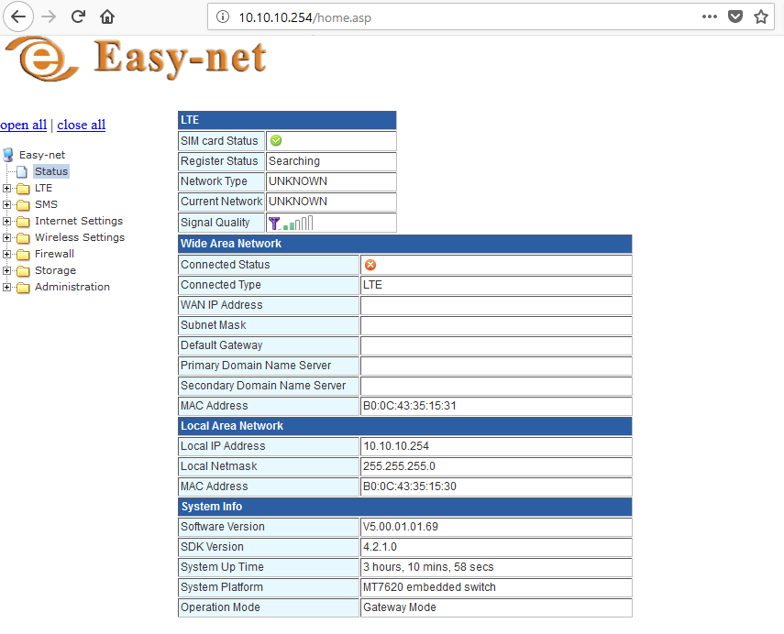Click the Easy-net root computer icon

tap(8, 155)
